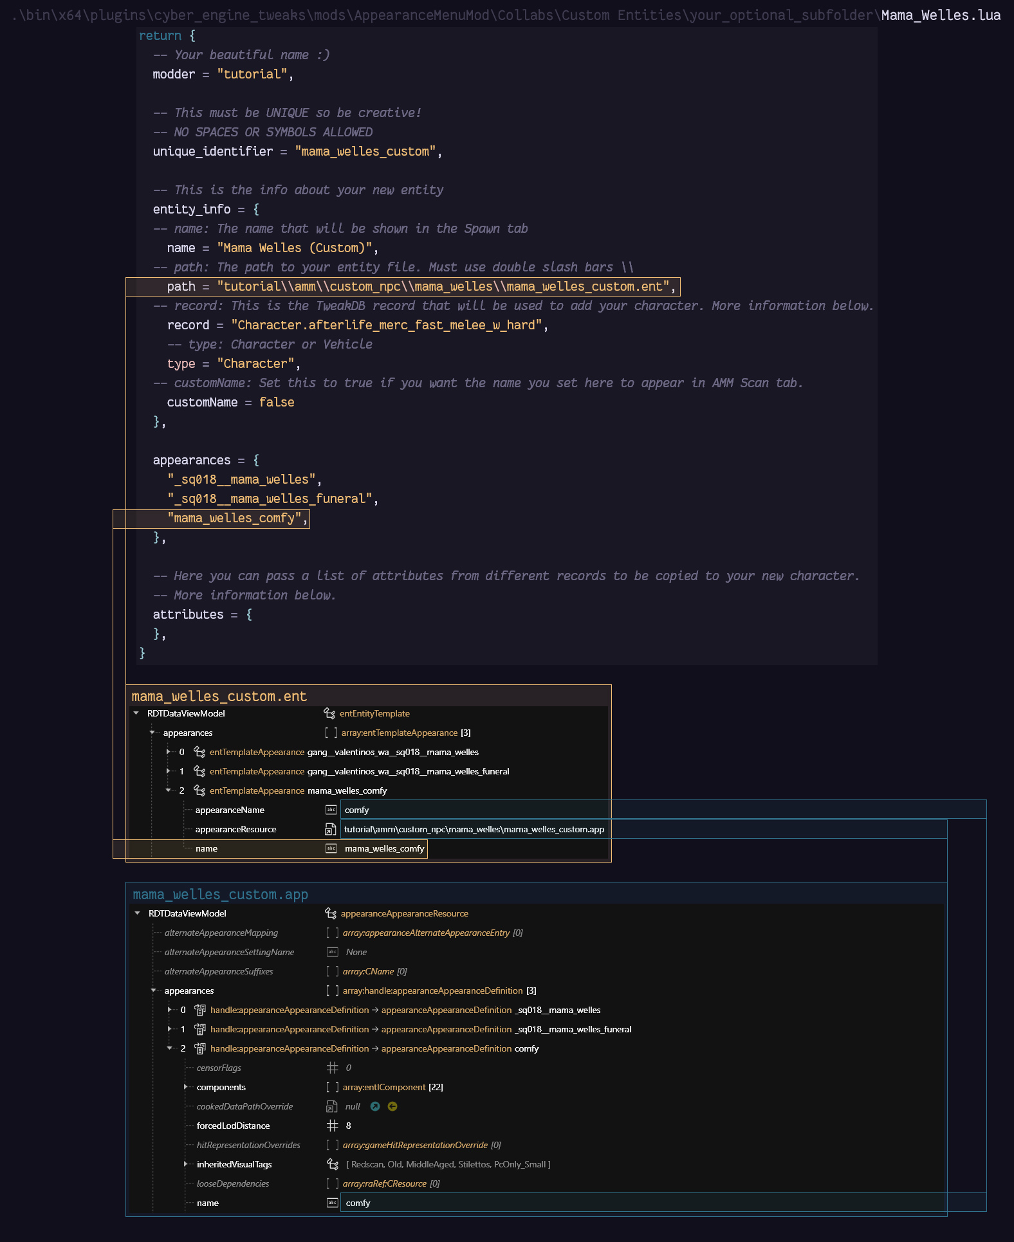Collapse the appearances node in mama_welles_custom.app
1014x1242 pixels.
click(154, 991)
